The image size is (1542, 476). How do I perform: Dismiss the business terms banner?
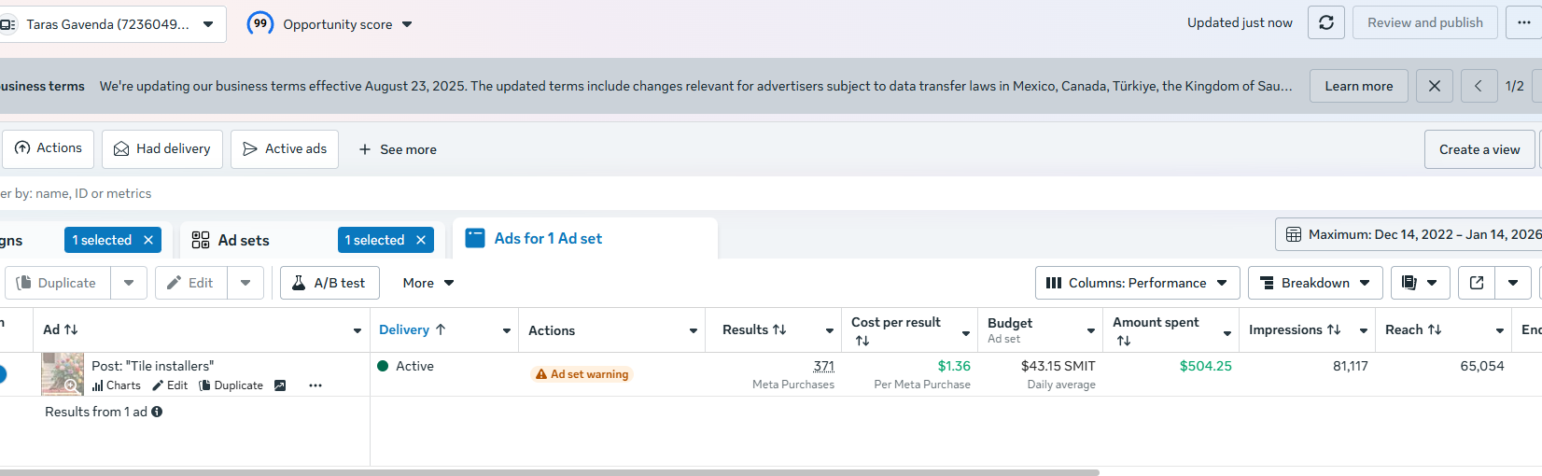[1434, 86]
